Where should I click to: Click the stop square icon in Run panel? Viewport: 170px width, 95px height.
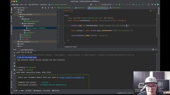[14, 59]
